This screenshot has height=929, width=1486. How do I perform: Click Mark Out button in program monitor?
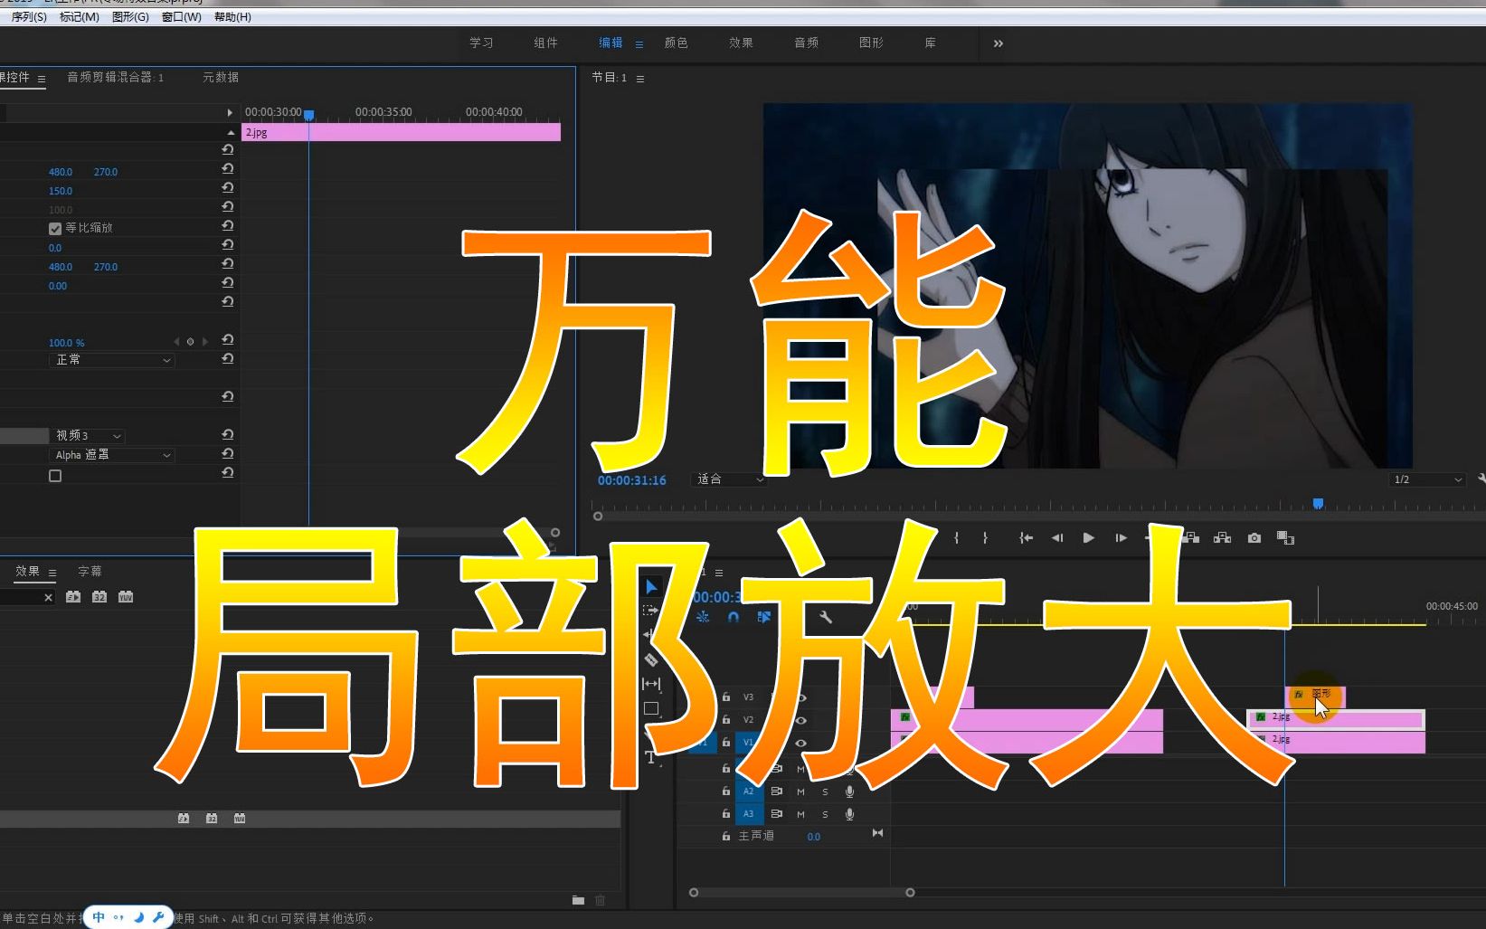[x=985, y=537]
